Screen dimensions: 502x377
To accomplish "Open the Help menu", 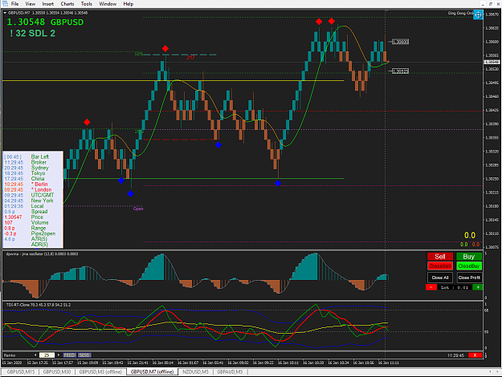I will click(x=129, y=4).
